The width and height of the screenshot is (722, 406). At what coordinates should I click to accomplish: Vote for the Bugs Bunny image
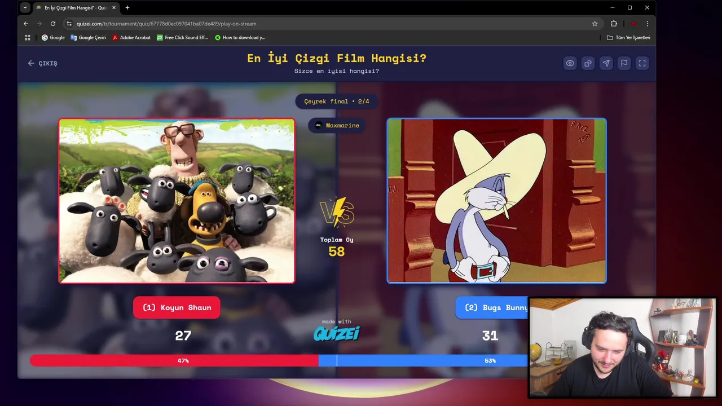pos(496,200)
